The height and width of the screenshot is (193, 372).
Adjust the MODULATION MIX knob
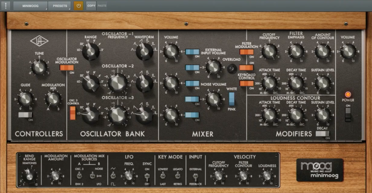point(53,99)
